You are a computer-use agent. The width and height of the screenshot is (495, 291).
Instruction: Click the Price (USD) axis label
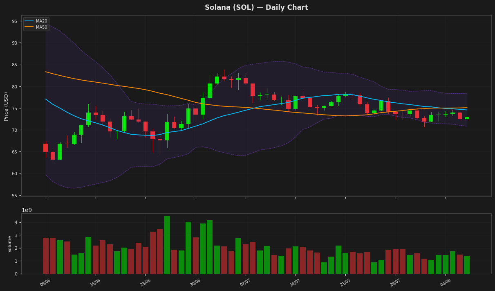click(x=7, y=106)
